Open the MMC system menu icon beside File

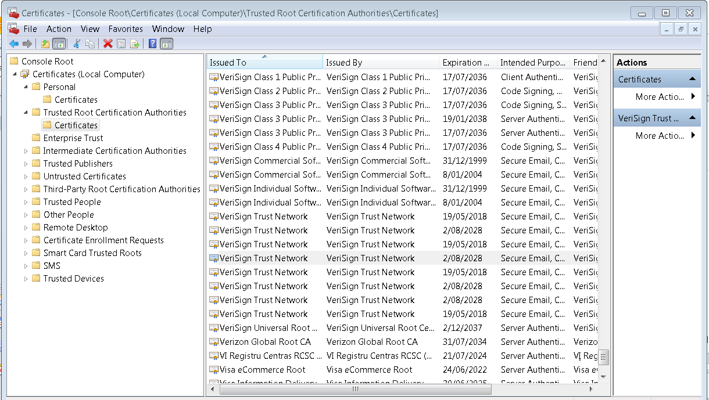(x=13, y=28)
